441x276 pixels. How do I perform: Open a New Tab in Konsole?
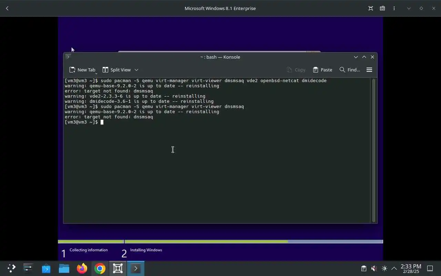pos(82,70)
